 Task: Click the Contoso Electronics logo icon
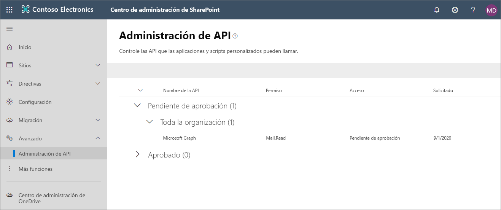tap(25, 10)
